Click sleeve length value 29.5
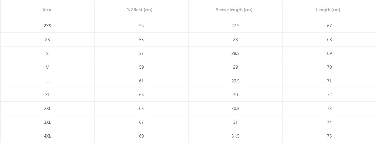This screenshot has width=376, height=143. point(235,81)
